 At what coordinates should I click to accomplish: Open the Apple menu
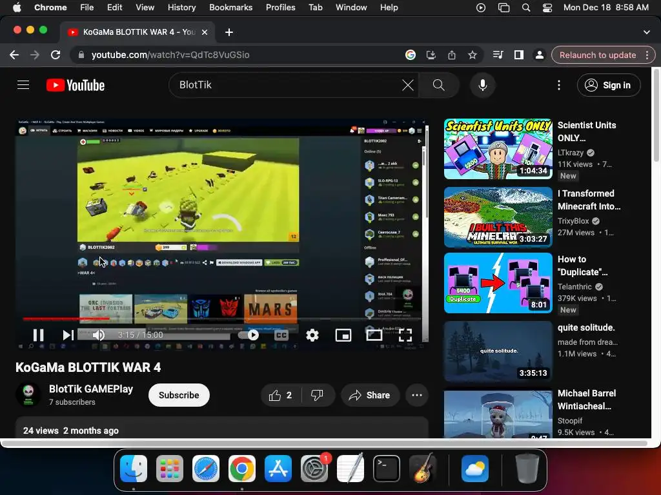(17, 8)
